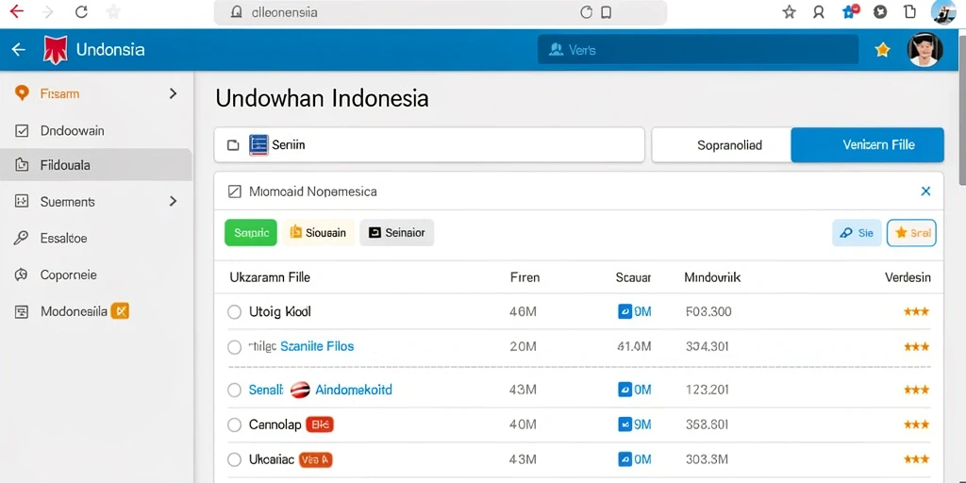Toggle the Miomoaid Nonemesica checkbox

pos(234,192)
